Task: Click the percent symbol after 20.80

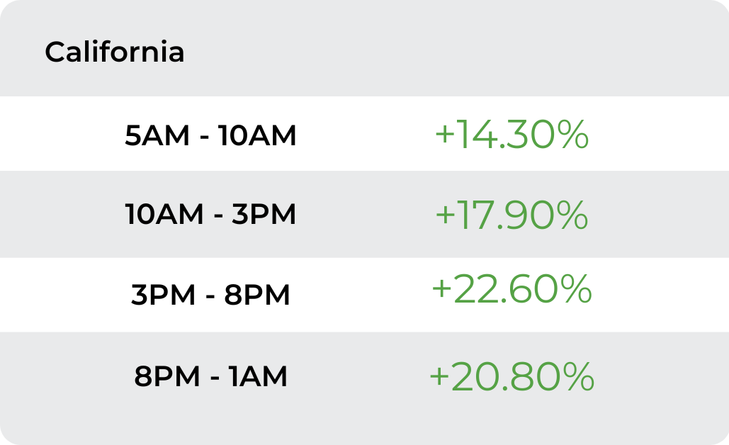Action: pyautogui.click(x=580, y=377)
